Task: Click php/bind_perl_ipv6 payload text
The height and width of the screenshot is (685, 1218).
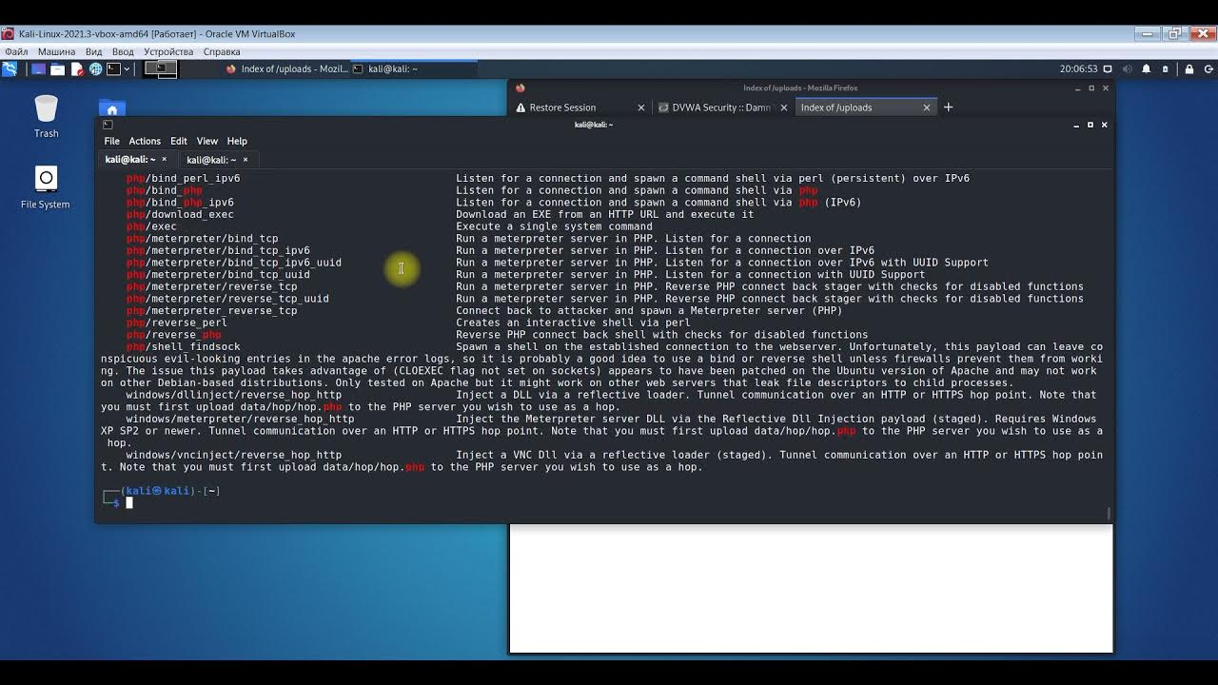Action: coord(184,178)
